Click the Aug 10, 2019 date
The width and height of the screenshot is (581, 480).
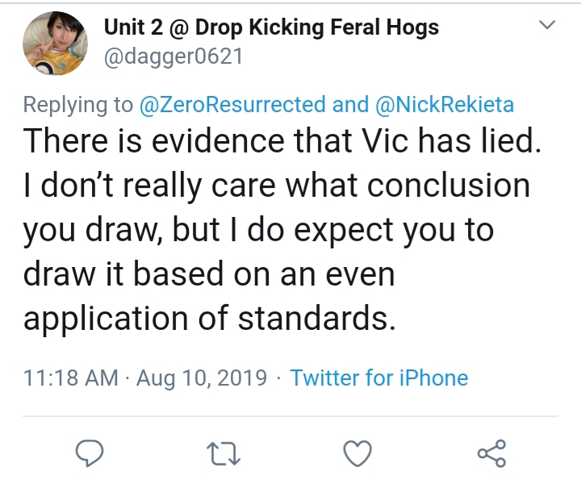tap(202, 378)
